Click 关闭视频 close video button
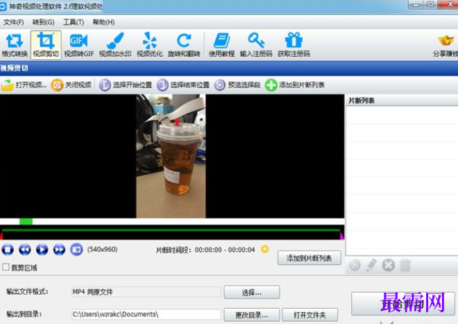The height and width of the screenshot is (324, 458). [x=71, y=85]
